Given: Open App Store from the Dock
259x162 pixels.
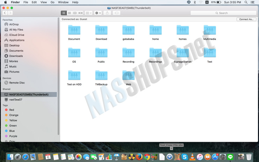Looking at the screenshot, I should pos(215,157).
